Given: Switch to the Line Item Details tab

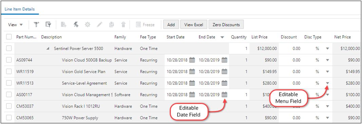Looking at the screenshot, I should click(x=20, y=9).
